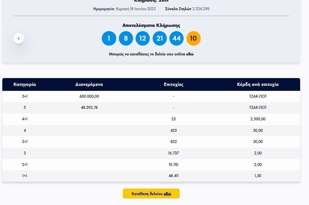Click the 'Κατηγορία' column header

[x=25, y=84]
